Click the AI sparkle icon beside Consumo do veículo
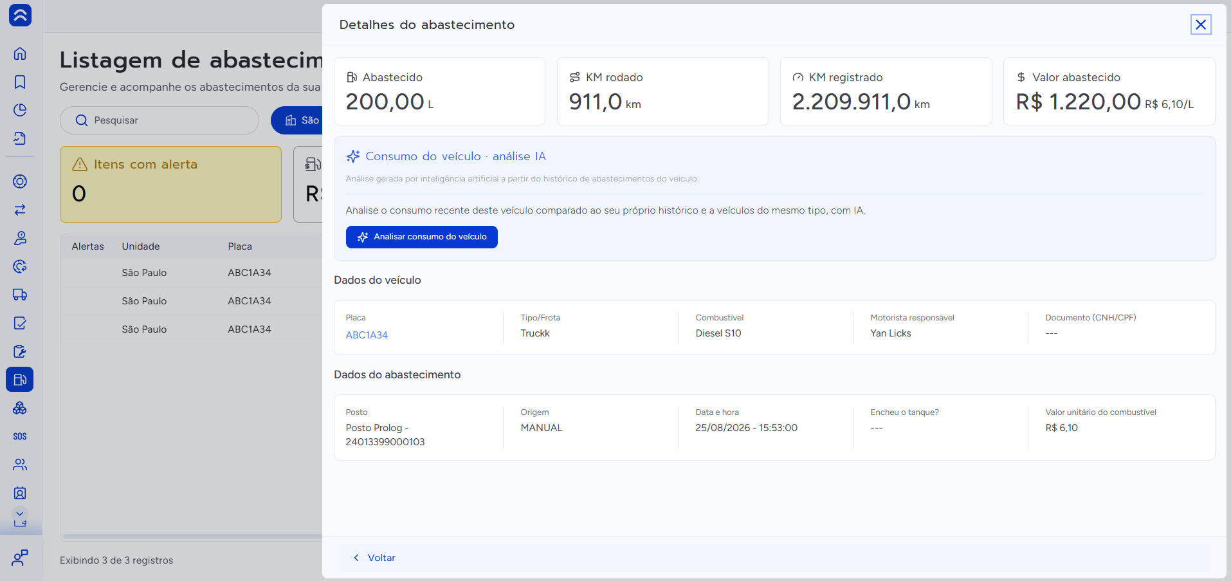 [353, 156]
